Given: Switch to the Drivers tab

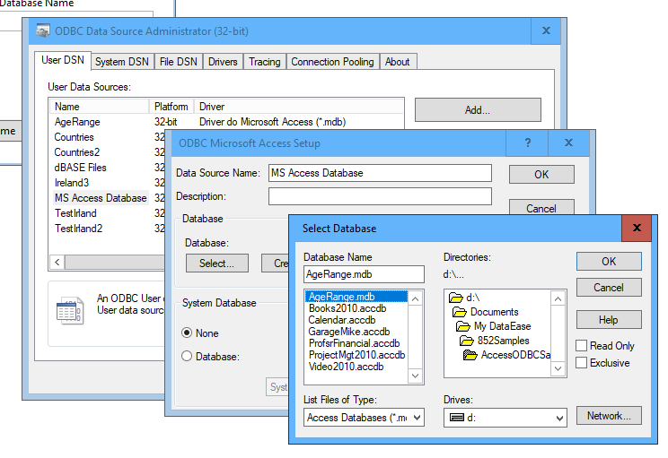Looking at the screenshot, I should tap(223, 62).
